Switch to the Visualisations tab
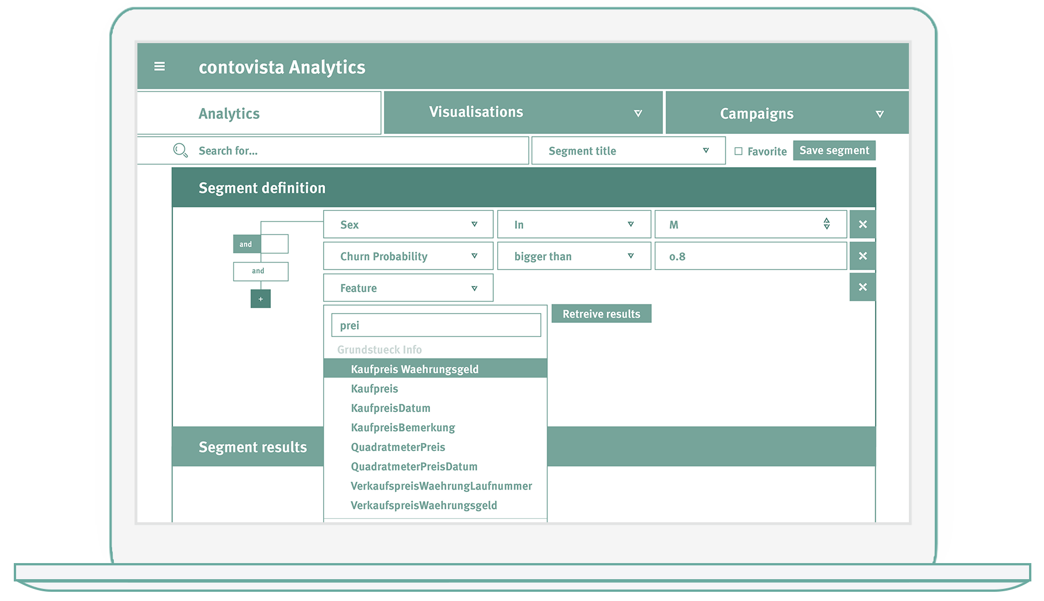This screenshot has width=1044, height=601. point(523,112)
